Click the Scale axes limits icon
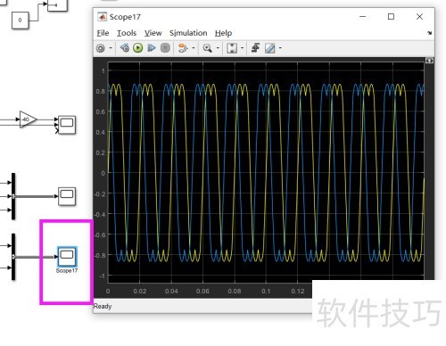The image size is (446, 346). click(232, 48)
